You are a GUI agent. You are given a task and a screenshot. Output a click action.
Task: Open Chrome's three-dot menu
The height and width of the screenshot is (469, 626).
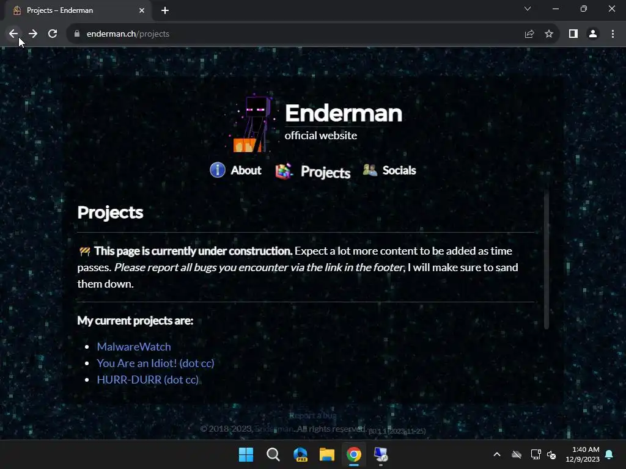click(613, 34)
